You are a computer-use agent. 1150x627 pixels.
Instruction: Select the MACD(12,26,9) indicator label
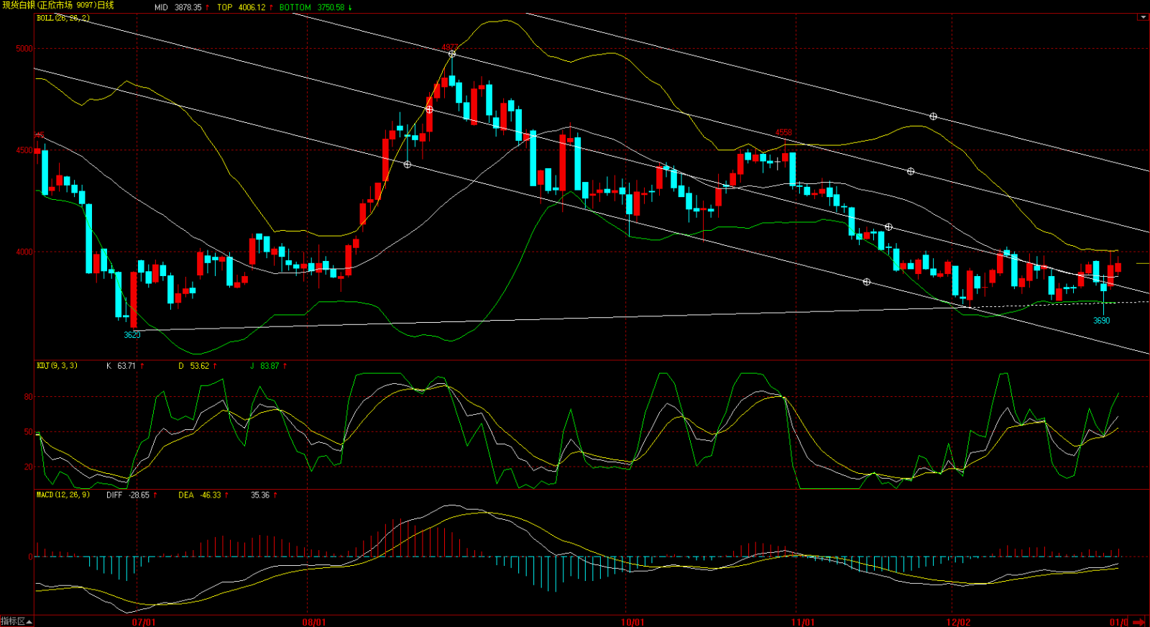coord(63,495)
